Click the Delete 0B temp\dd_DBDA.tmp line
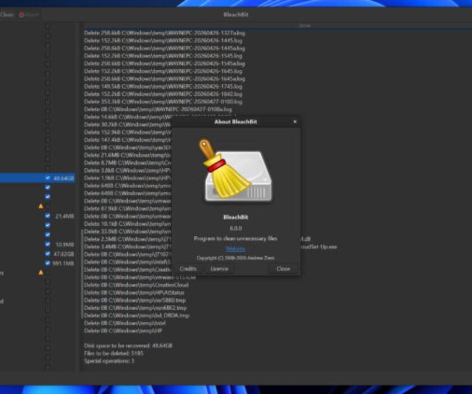 [137, 316]
